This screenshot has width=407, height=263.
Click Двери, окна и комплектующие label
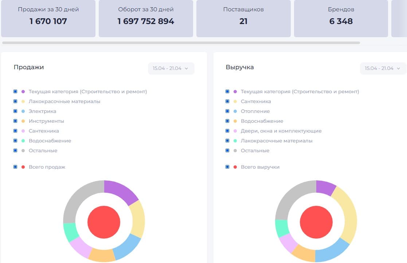pyautogui.click(x=281, y=131)
